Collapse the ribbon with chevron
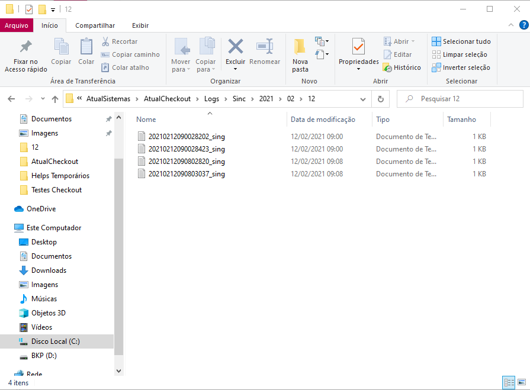This screenshot has height=390, width=530. click(510, 25)
